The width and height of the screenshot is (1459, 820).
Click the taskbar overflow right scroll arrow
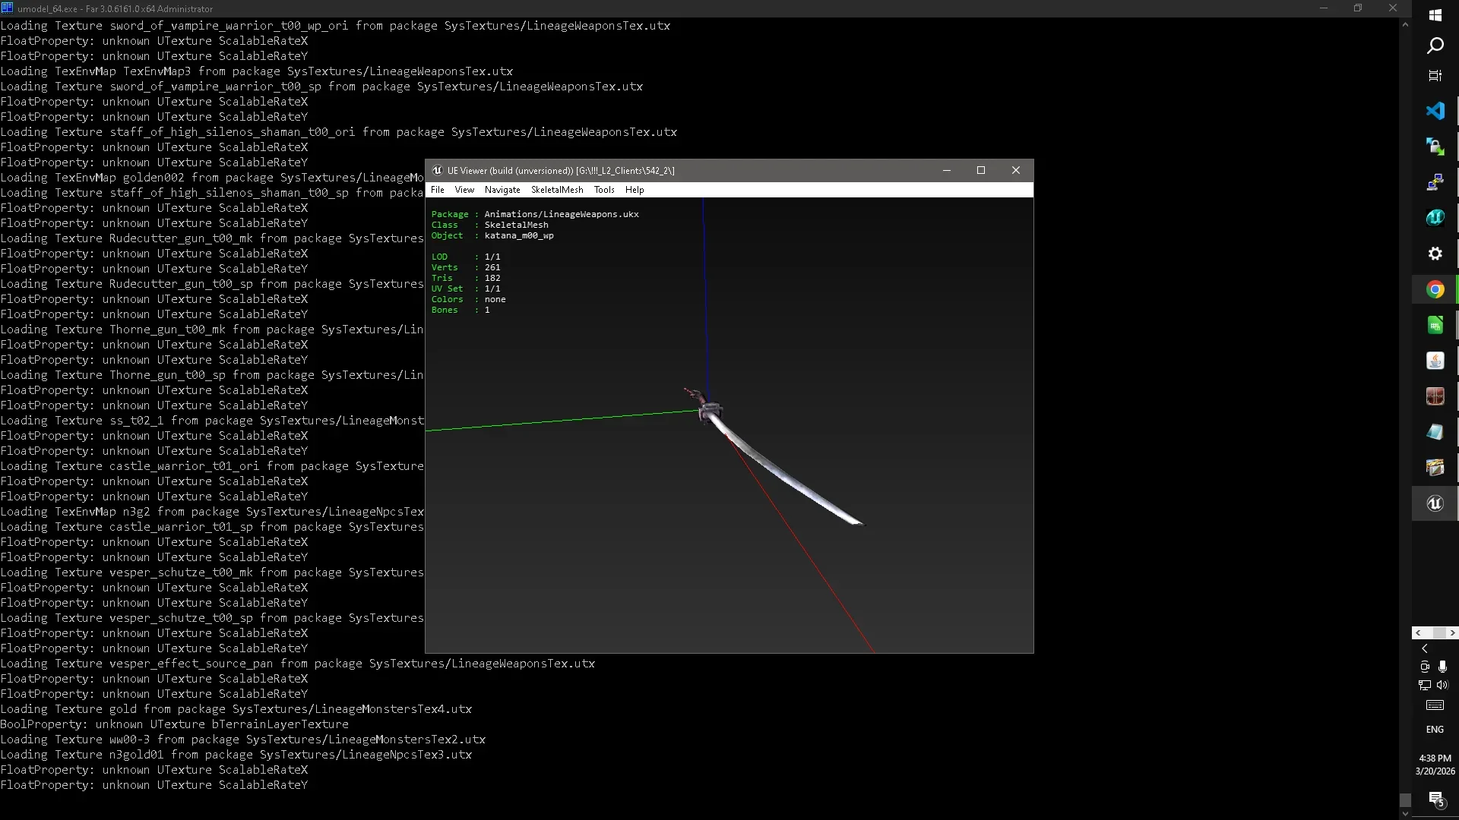(1452, 632)
